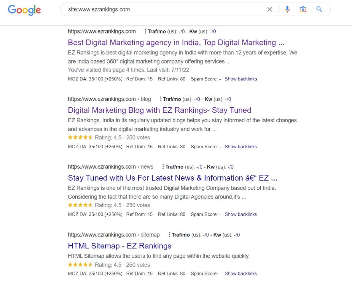This screenshot has width=352, height=288.
Task: Open the "HTML Sitemap - EZ Rankings" result
Action: pyautogui.click(x=119, y=246)
